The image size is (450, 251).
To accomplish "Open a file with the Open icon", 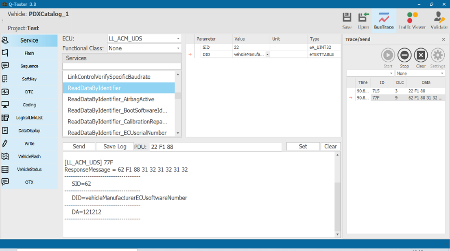I will (363, 20).
